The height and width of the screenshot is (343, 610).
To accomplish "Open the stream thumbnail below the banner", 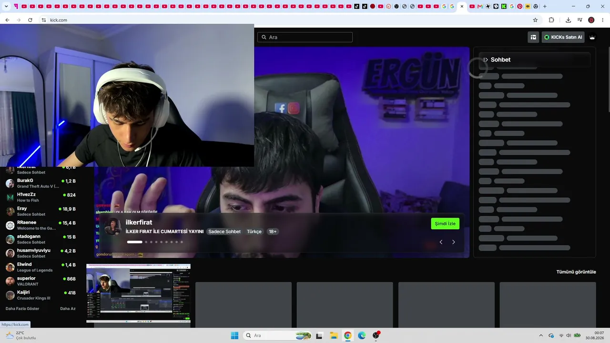I will [138, 293].
